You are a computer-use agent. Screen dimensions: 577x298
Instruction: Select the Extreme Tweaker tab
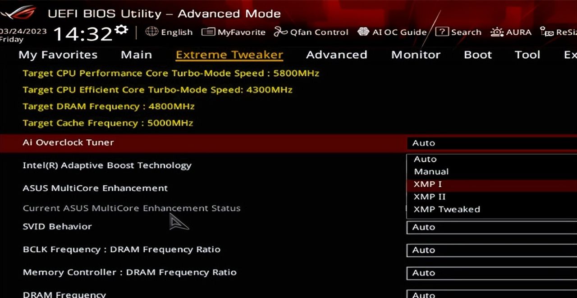point(229,55)
